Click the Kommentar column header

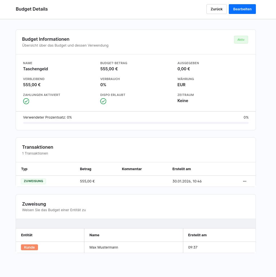[x=132, y=169]
